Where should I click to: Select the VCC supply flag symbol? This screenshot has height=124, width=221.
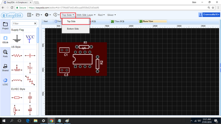point(30,39)
